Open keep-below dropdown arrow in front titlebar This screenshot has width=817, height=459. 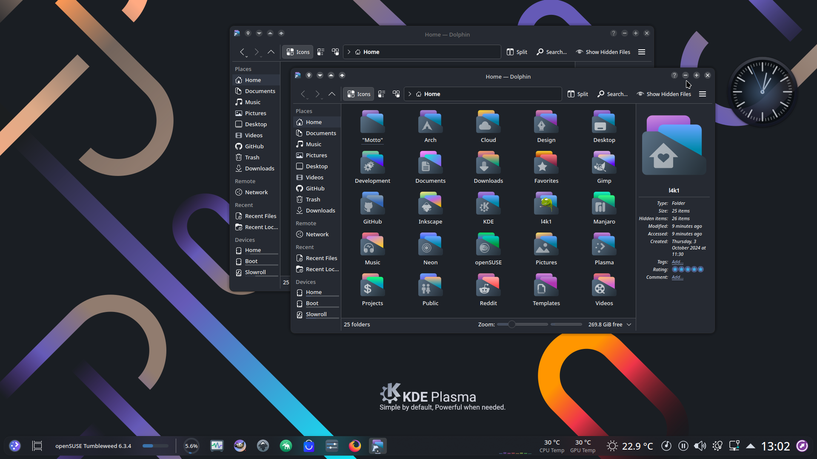320,75
